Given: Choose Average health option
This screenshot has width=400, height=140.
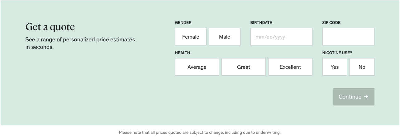Looking at the screenshot, I should pos(197,67).
